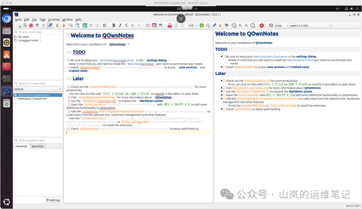
Task: Switch to the Backlinks tab
Action: 38,146
